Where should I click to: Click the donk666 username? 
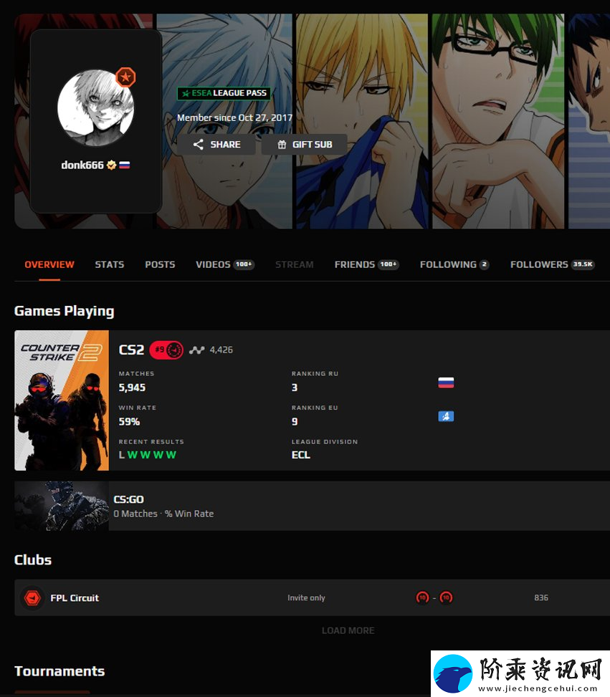click(82, 165)
